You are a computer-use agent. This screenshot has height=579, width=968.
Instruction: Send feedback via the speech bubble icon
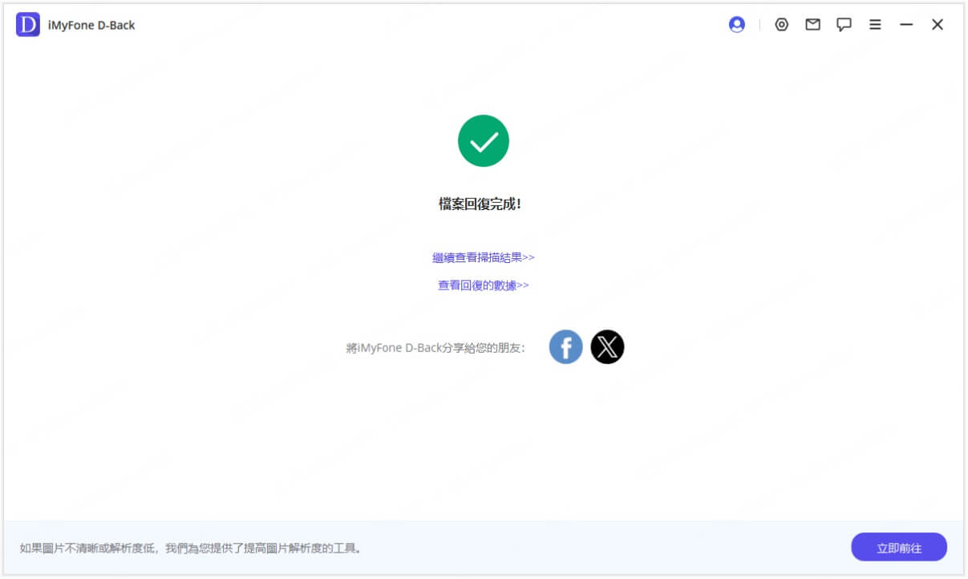pos(844,24)
